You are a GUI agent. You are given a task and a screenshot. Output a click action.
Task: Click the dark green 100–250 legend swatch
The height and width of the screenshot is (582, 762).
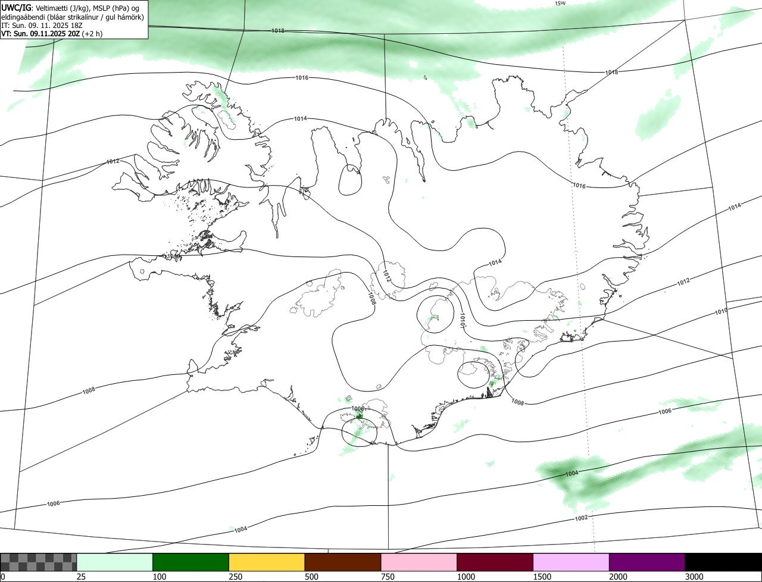tap(190, 562)
